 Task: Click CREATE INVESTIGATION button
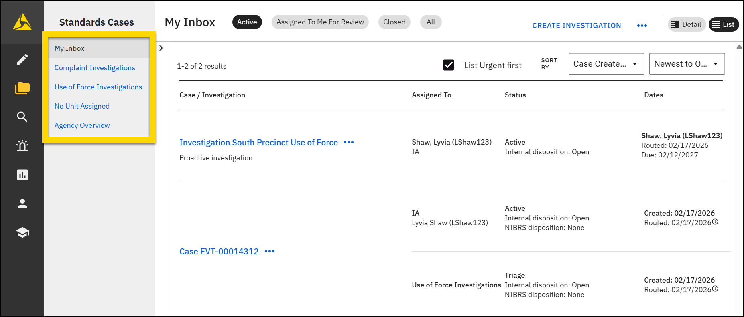click(576, 26)
